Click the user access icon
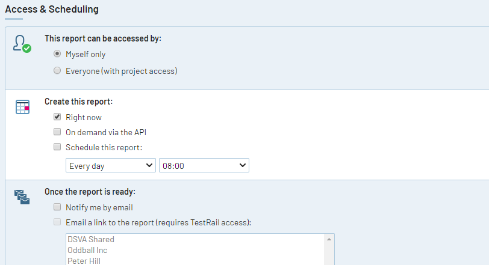Viewport: 489px width, 265px height. click(22, 44)
